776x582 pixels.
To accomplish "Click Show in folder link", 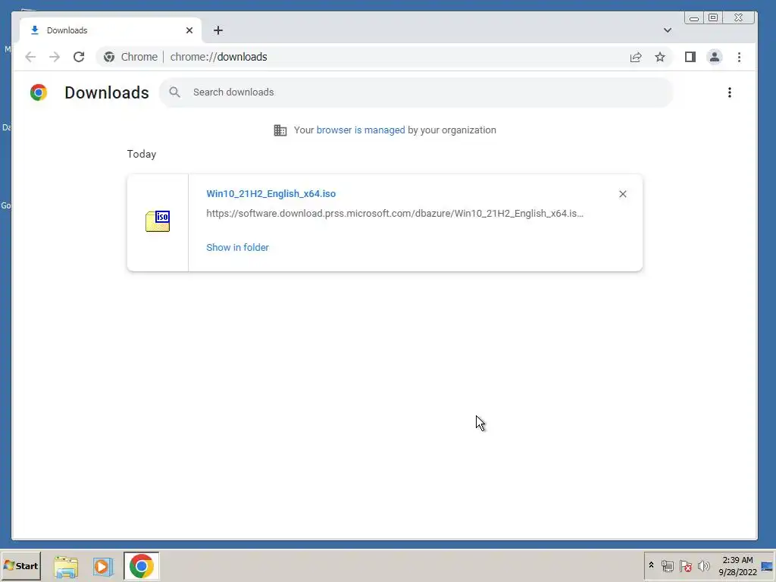I will (237, 248).
